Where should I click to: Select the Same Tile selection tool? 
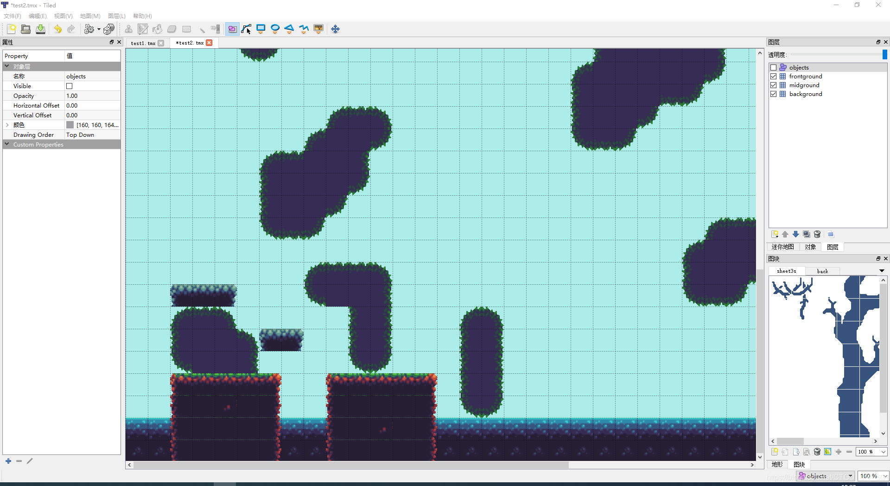click(215, 29)
